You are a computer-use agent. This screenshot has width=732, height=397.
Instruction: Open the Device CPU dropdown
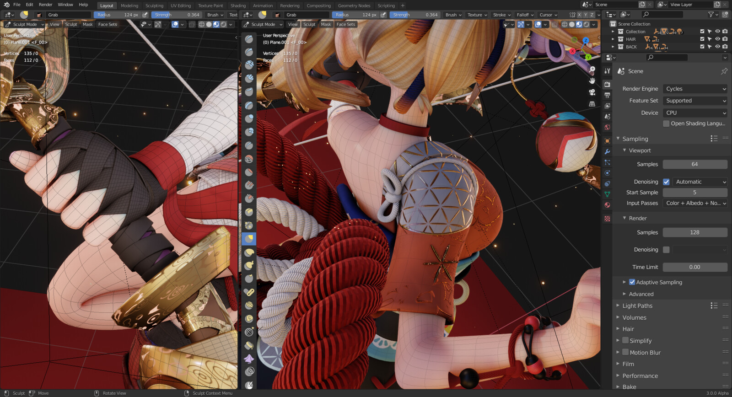pos(695,113)
